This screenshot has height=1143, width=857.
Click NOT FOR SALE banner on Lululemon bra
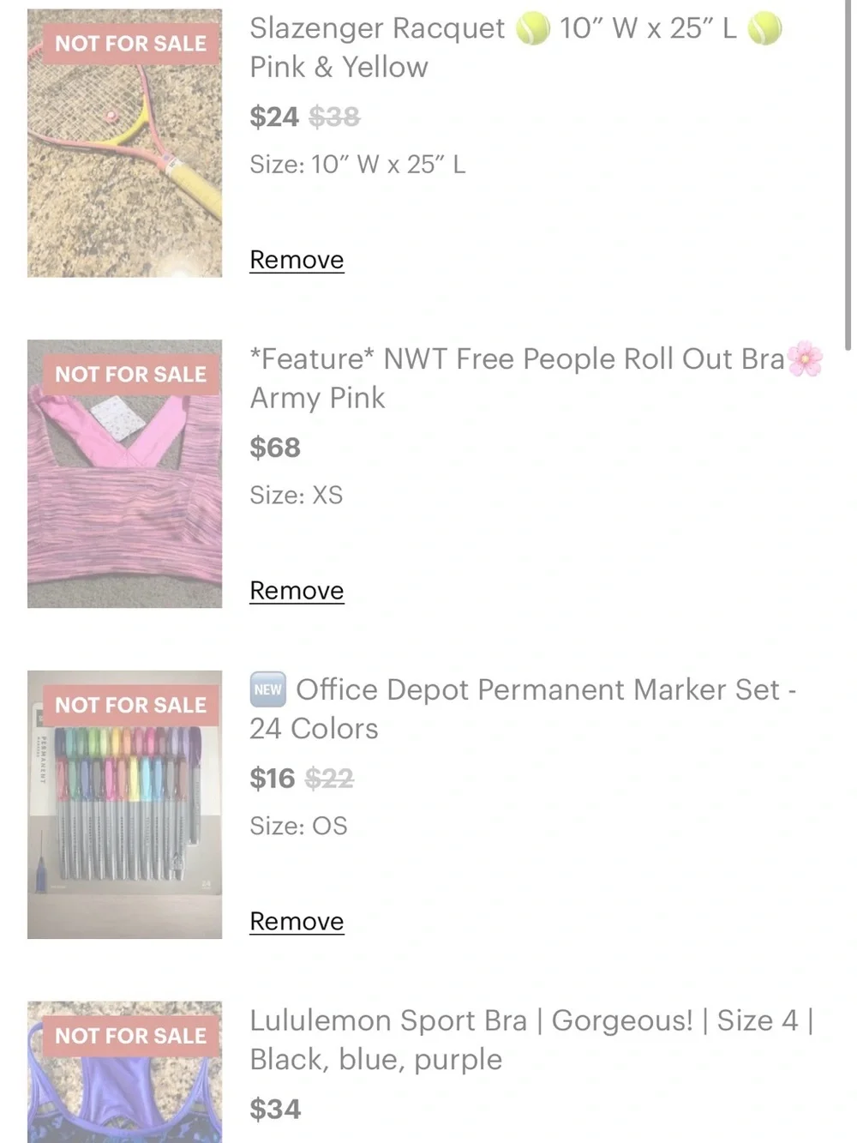131,1037
